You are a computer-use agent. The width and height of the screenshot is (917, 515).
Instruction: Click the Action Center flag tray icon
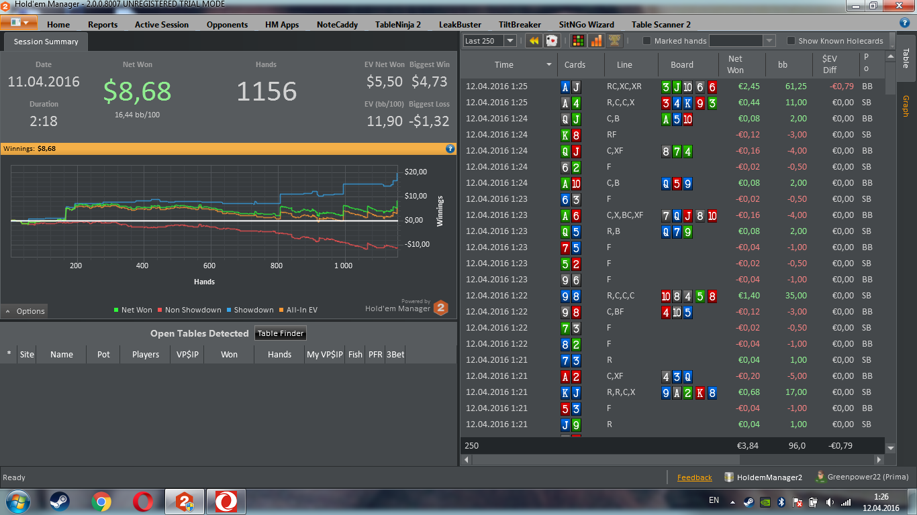point(798,502)
